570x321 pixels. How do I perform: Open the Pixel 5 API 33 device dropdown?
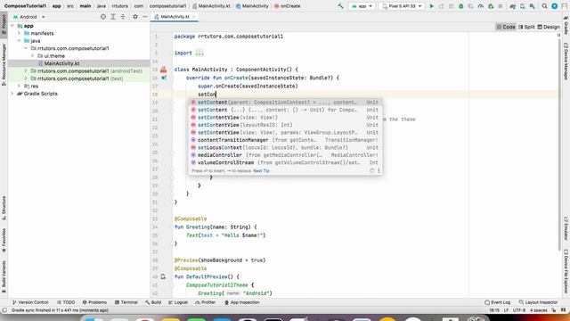tap(402, 6)
